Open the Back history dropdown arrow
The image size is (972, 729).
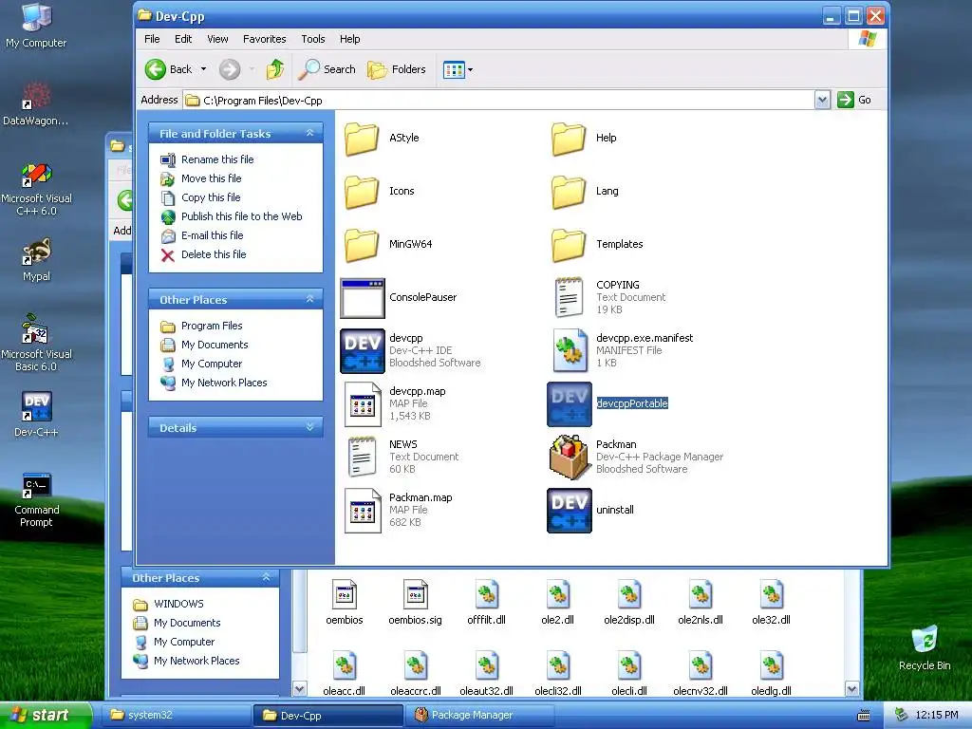pos(203,69)
